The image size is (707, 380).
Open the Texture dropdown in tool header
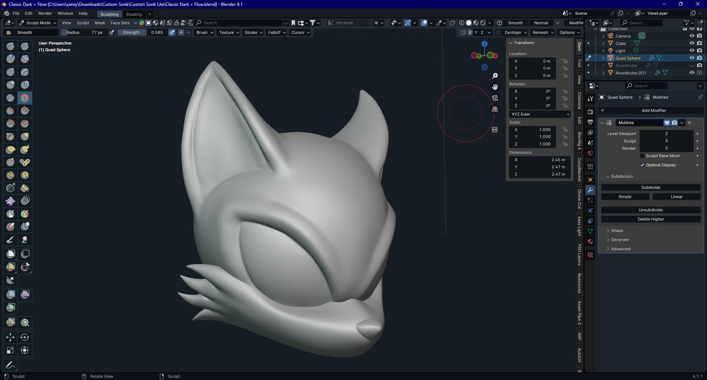tap(229, 32)
